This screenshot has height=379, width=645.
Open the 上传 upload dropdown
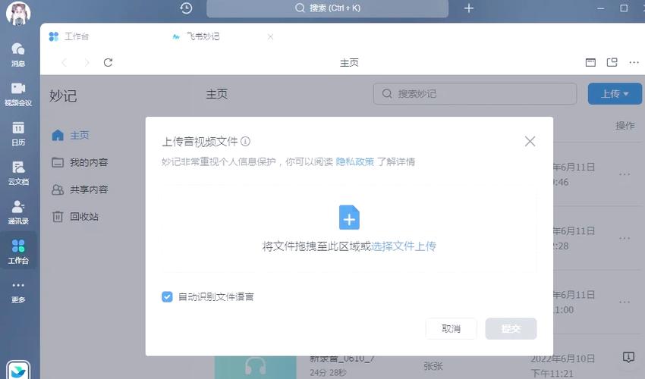(615, 94)
